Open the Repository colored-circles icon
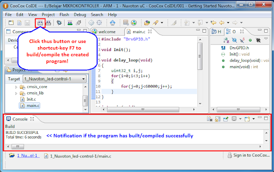 click(134, 23)
